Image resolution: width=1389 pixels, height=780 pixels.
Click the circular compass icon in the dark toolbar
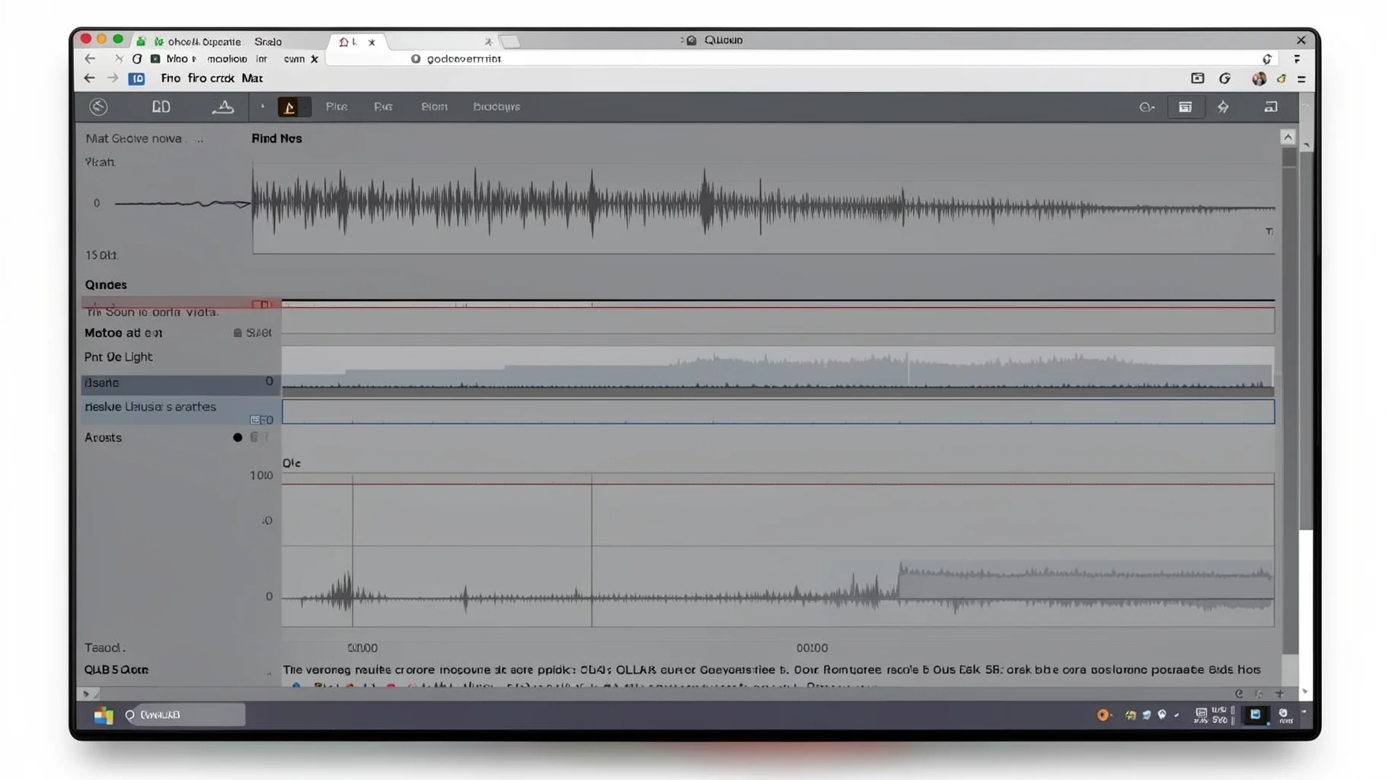[98, 107]
